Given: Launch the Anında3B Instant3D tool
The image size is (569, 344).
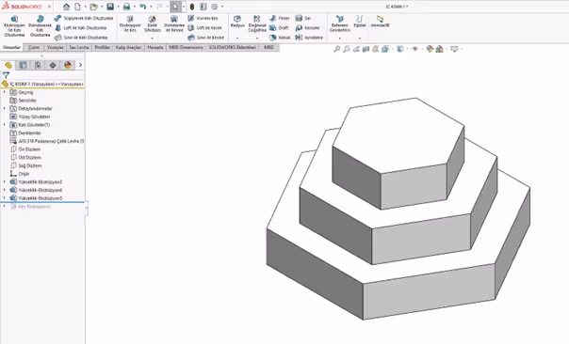Looking at the screenshot, I should [380, 22].
